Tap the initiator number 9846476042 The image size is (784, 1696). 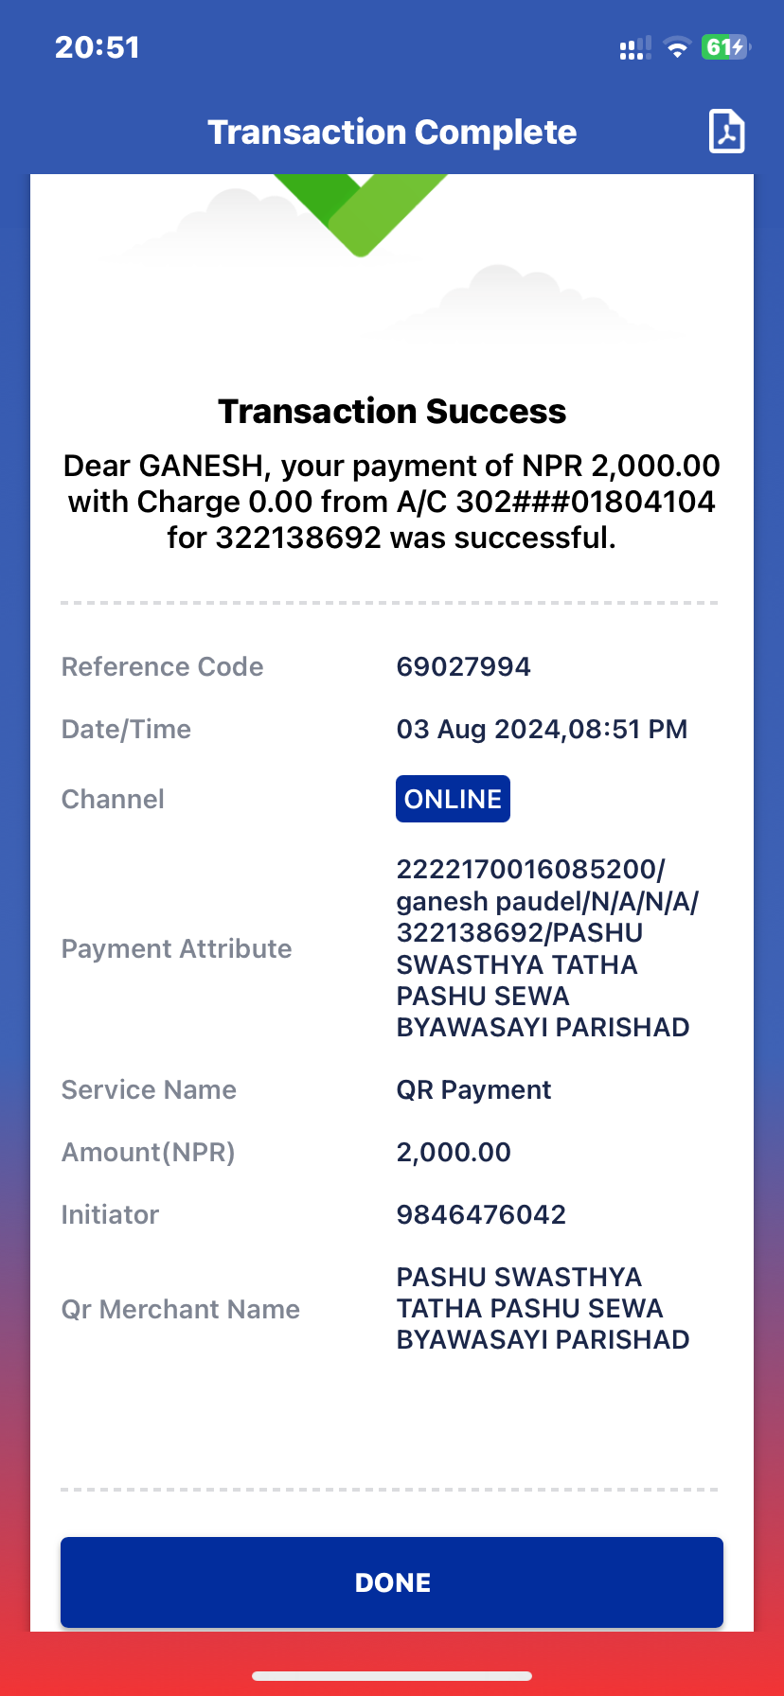tap(481, 1214)
